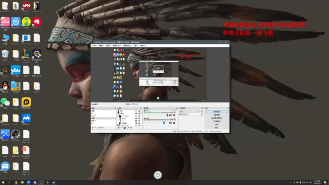Toggle lock on the image source row
The width and height of the screenshot is (329, 185).
[x=139, y=123]
